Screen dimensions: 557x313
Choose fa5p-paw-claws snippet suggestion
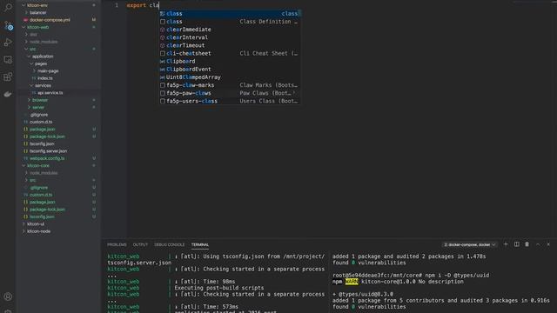pos(230,93)
